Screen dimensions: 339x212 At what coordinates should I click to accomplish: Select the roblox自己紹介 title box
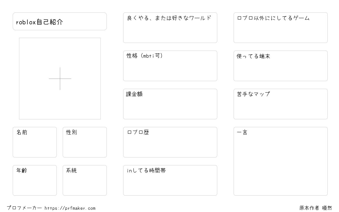[x=60, y=21]
